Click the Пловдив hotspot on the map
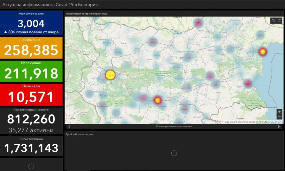Screen dimensions: 285x171 [158, 100]
